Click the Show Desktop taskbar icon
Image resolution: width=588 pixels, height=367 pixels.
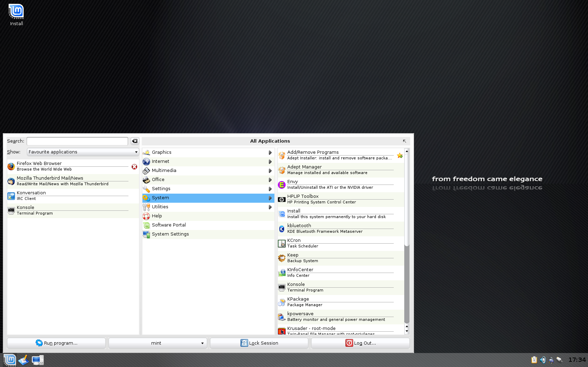click(x=24, y=360)
